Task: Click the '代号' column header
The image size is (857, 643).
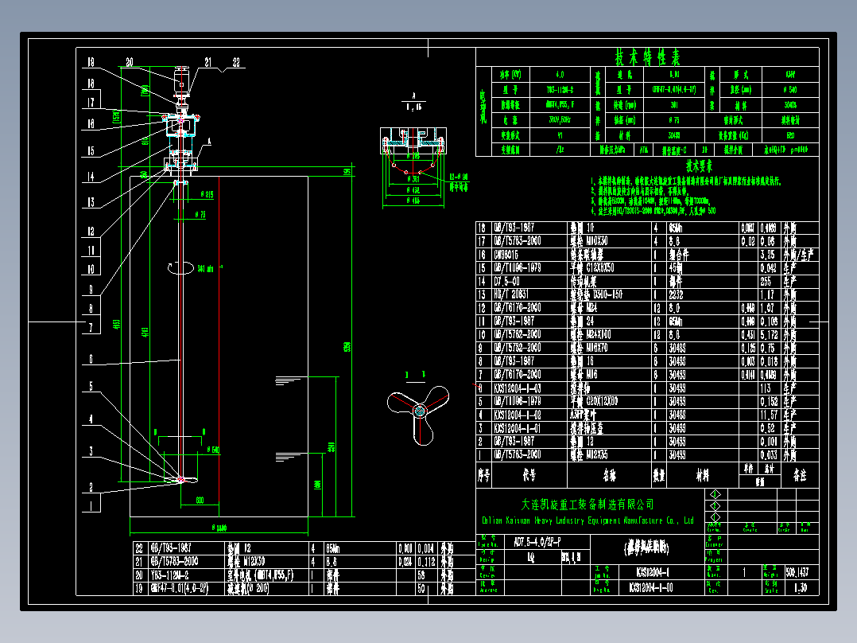Action: point(529,475)
